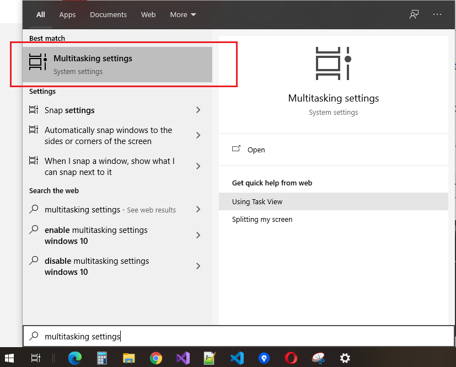Screen dimensions: 456x367
Task: Open the Start menu Windows logo
Action: click(x=9, y=358)
